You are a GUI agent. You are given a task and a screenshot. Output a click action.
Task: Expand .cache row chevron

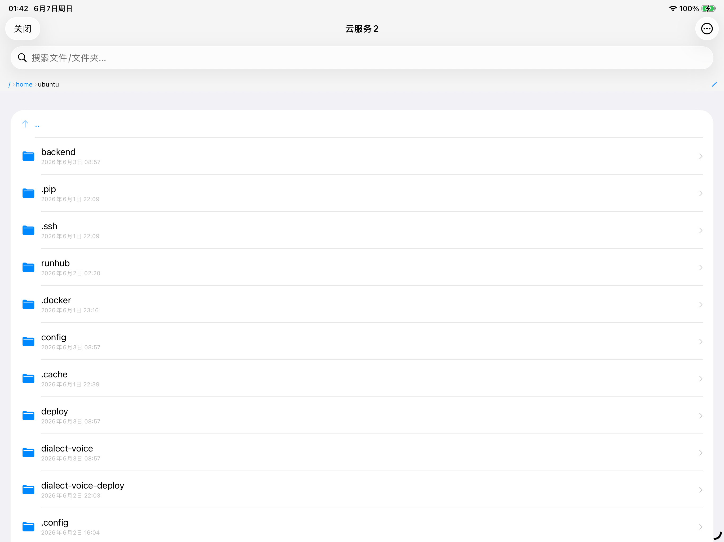[701, 378]
